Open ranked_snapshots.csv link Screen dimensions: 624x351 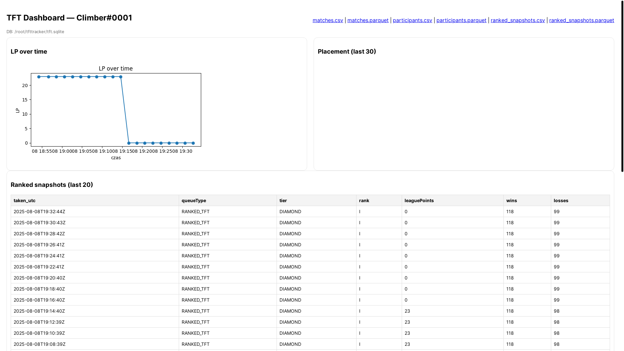pos(518,20)
